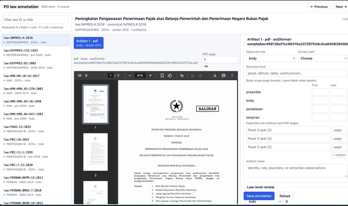Select law:PBI:7:22:2020 in the list
The height and width of the screenshot is (206, 348).
(x=35, y=167)
